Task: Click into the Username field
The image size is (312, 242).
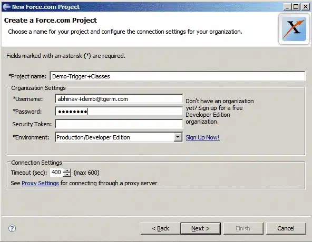Action: (119, 99)
